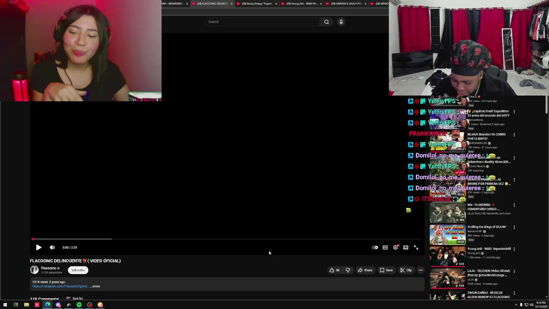Open options menu for 'TIMON DAÑAO' suggestion

[514, 293]
